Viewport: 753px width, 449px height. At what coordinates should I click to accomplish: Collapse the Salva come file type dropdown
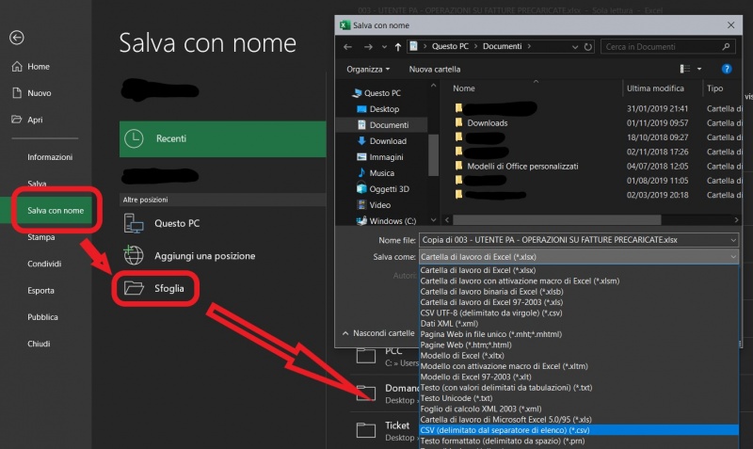pyautogui.click(x=733, y=256)
